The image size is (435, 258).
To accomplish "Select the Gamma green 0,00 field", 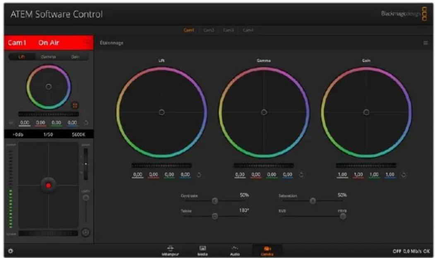I will [272, 175].
